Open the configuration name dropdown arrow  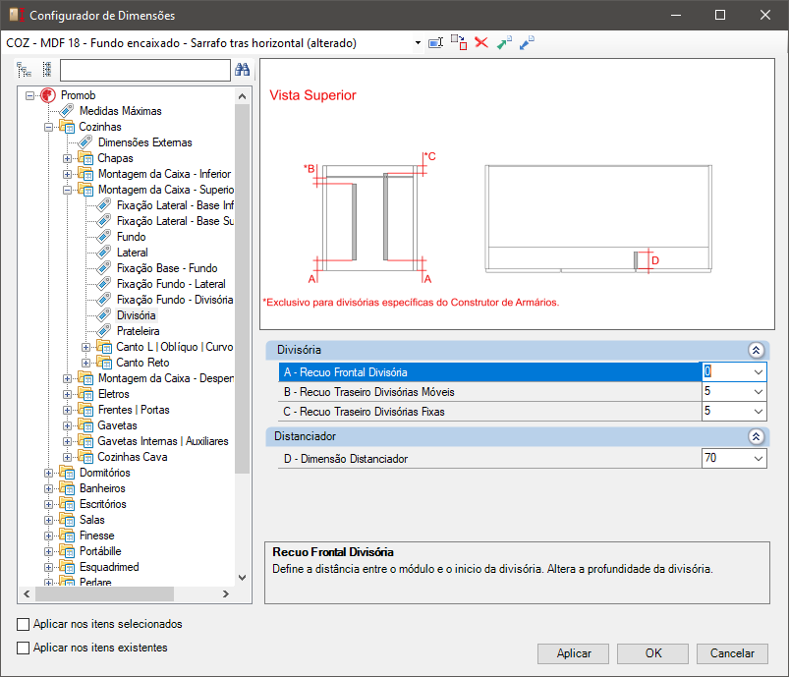(418, 43)
